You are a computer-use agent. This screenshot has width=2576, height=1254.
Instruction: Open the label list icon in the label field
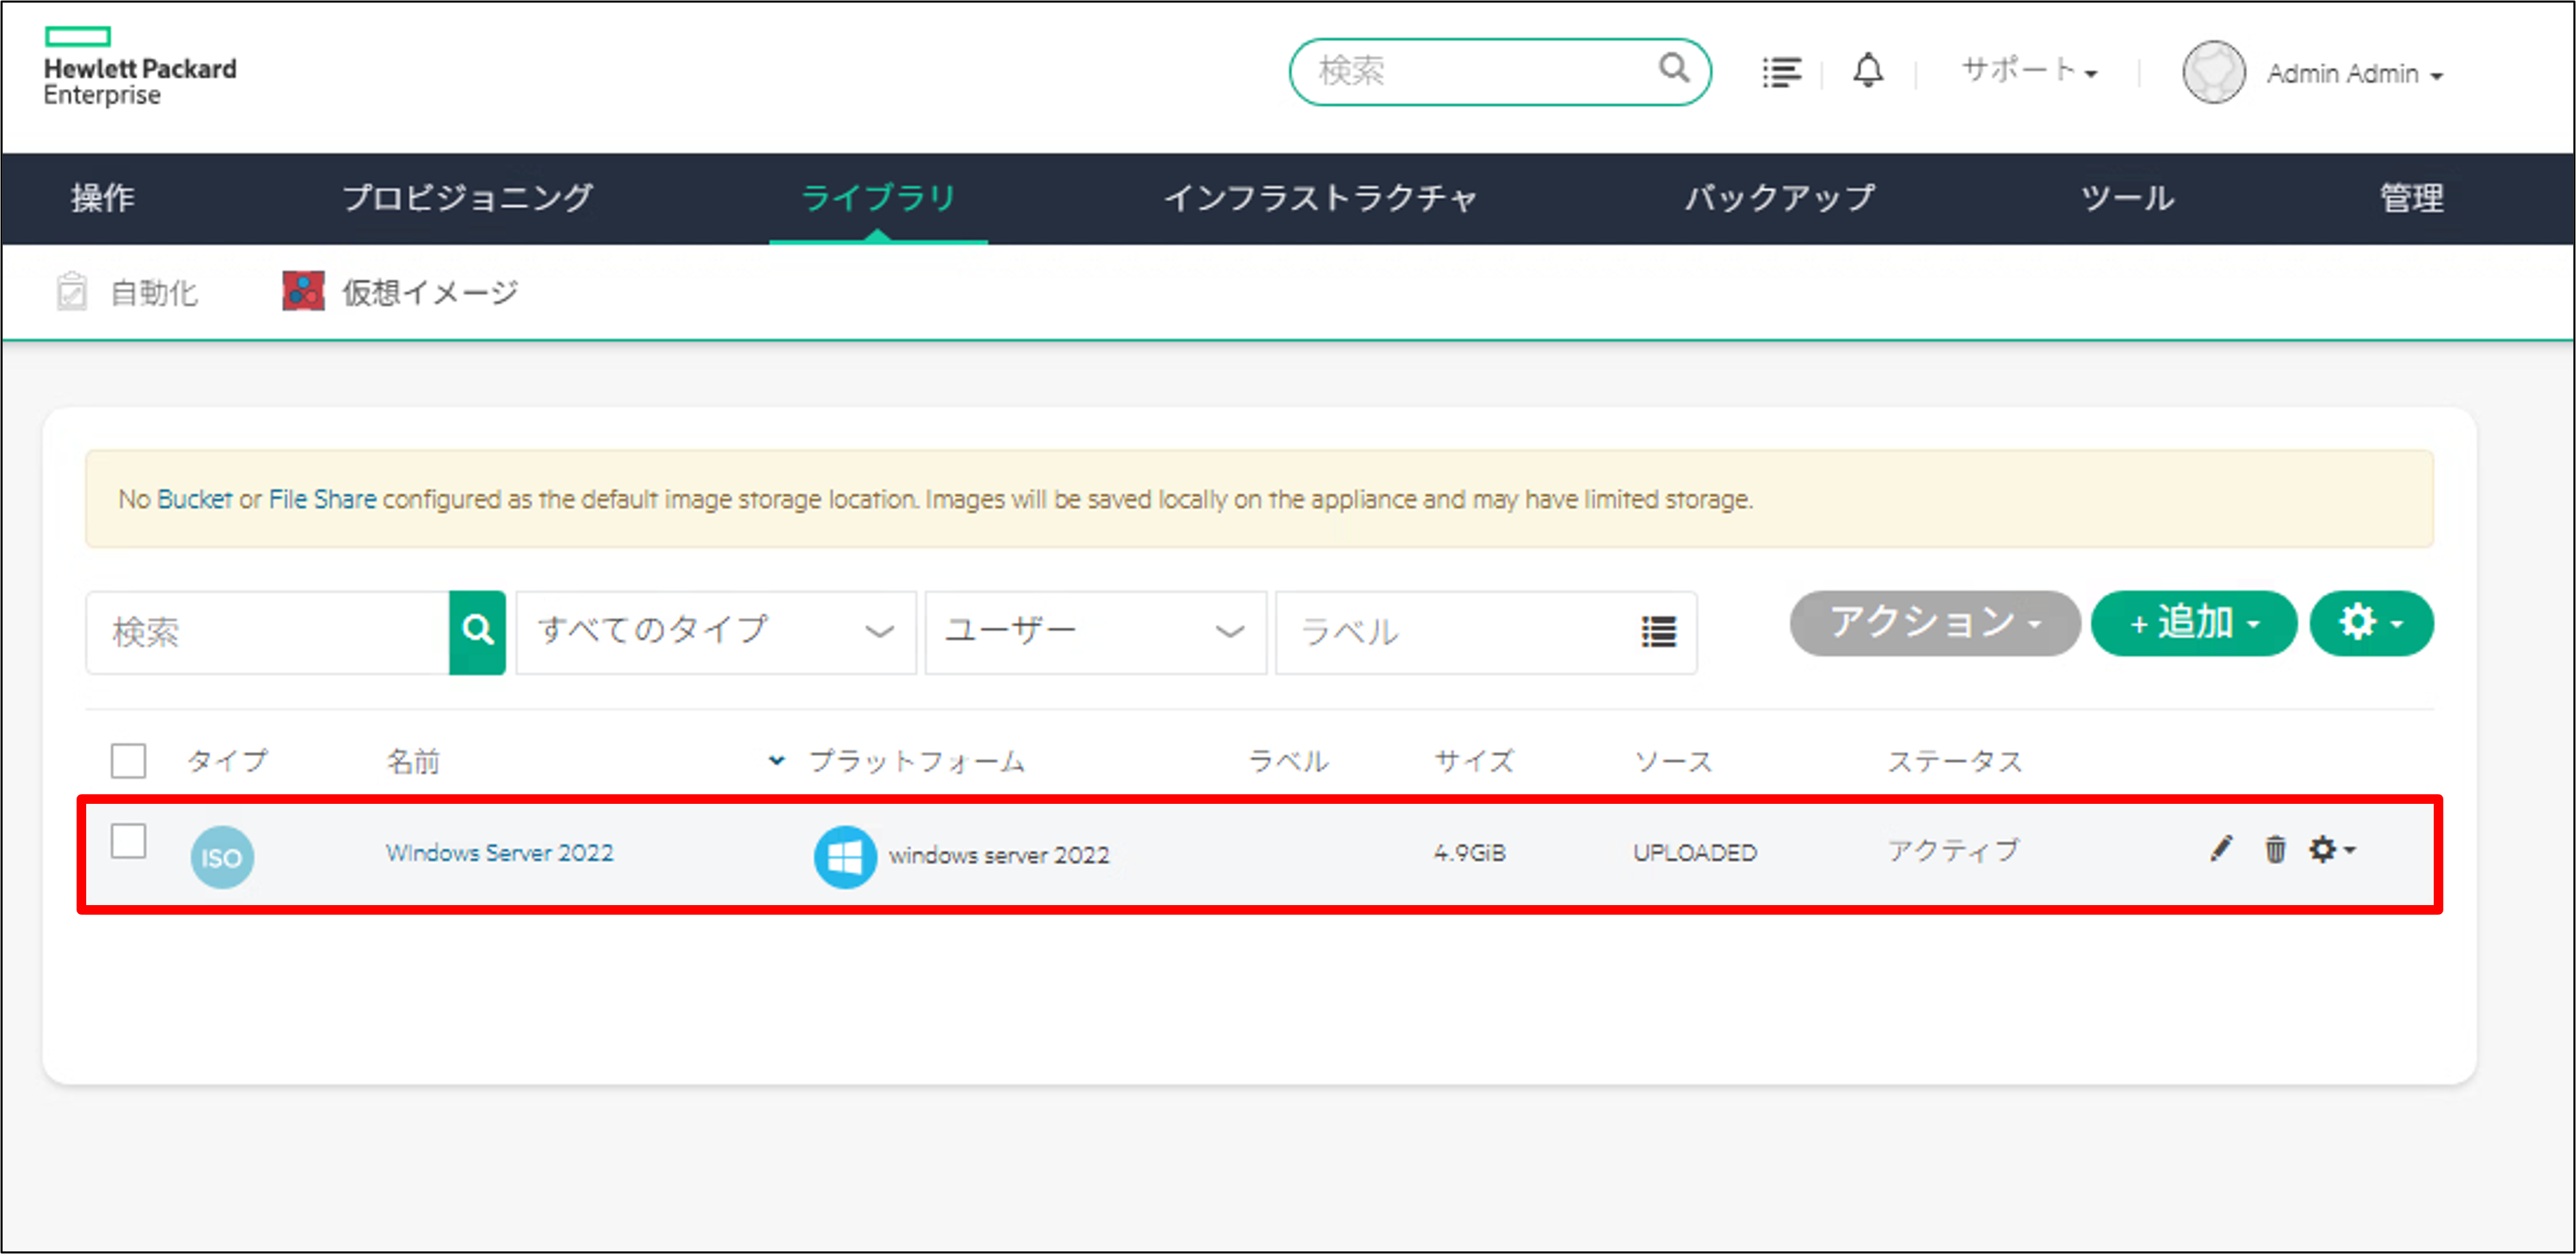coord(1658,633)
